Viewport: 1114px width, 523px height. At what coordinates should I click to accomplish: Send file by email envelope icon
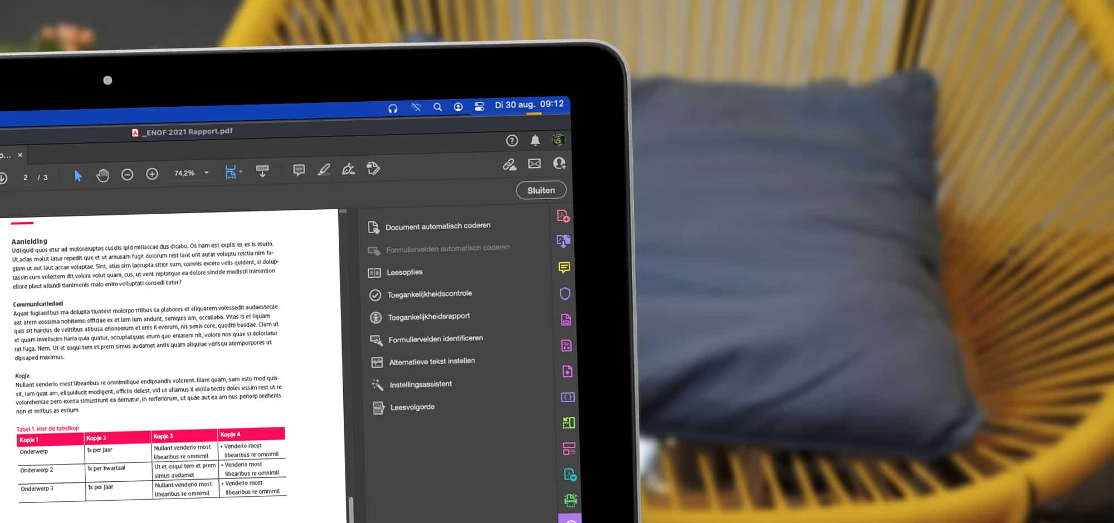[x=534, y=164]
